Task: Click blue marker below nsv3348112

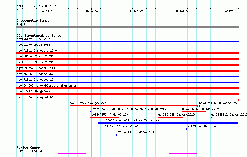Action: (211, 117)
